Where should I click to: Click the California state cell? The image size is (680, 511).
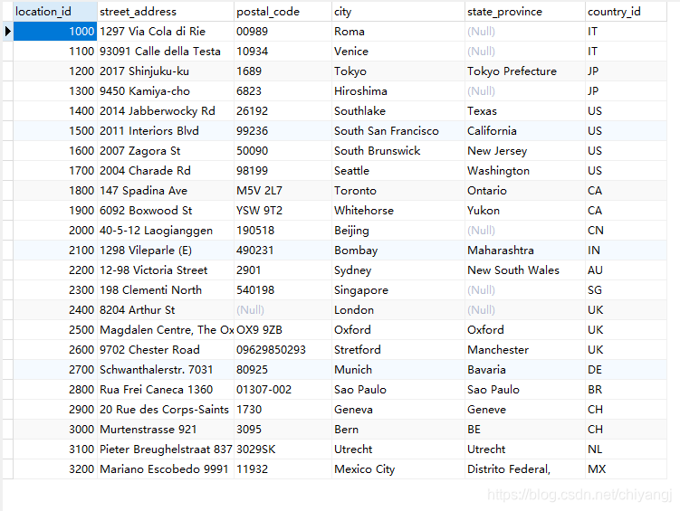coord(525,131)
